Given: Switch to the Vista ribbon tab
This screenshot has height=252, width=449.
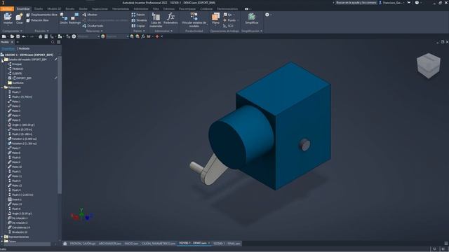Looking at the screenshot, I should click(156, 9).
